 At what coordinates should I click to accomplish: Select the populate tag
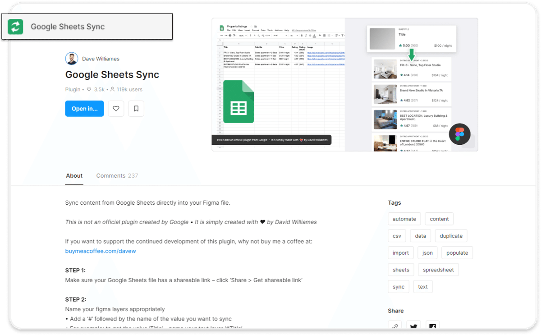(457, 253)
